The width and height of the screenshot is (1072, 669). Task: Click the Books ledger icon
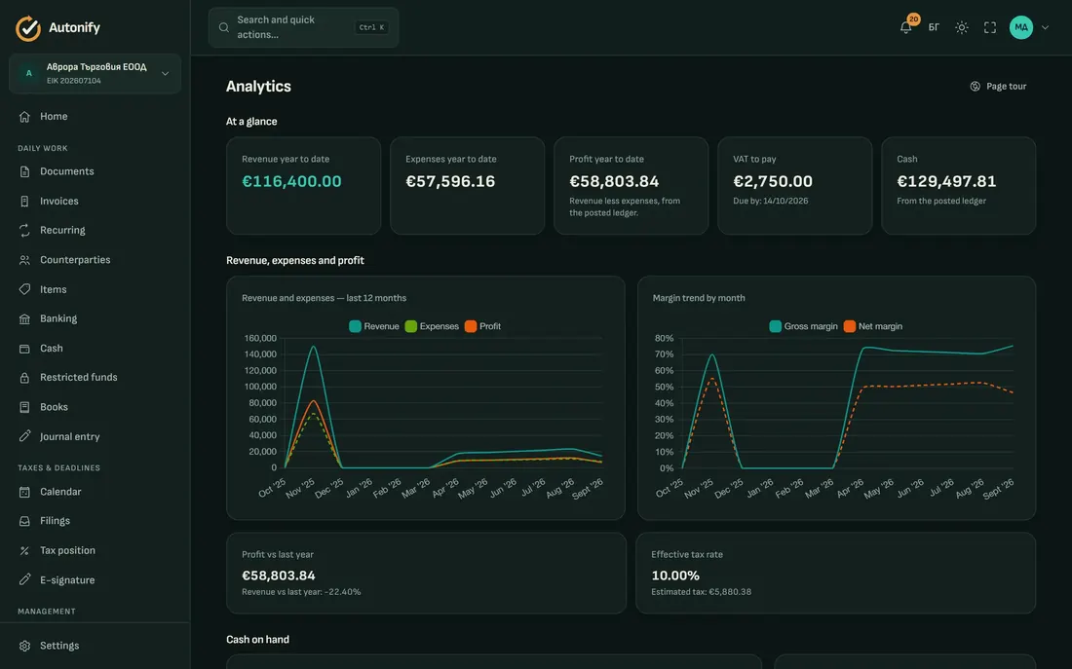pos(24,407)
